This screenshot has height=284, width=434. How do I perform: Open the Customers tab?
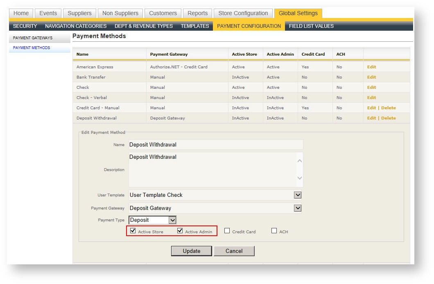click(x=163, y=13)
